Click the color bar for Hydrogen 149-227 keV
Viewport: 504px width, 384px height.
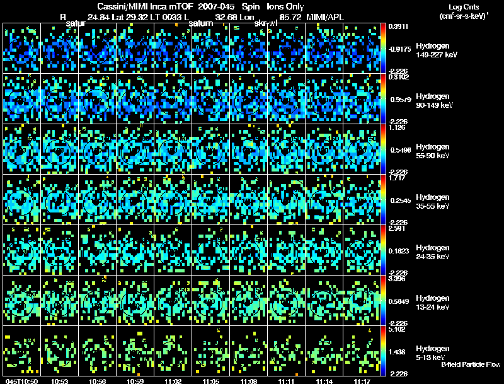point(383,48)
